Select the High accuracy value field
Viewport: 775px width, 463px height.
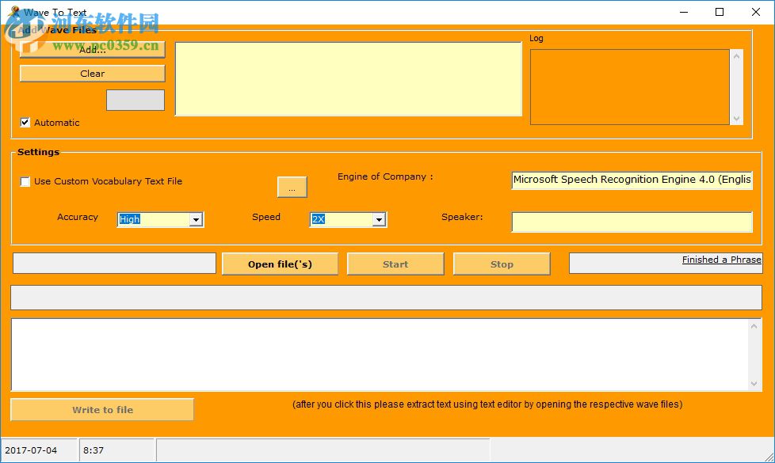154,220
